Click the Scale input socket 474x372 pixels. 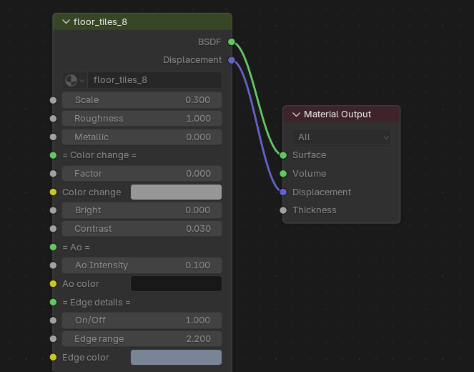point(53,100)
